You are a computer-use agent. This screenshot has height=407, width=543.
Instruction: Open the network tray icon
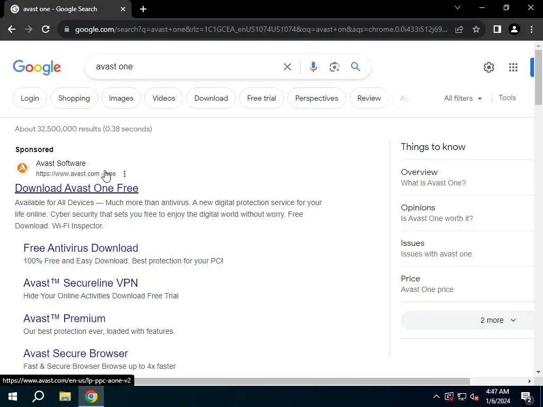tap(462, 396)
